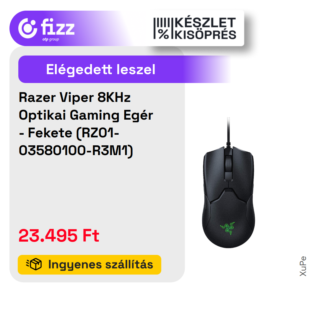Image resolution: width=319 pixels, height=319 pixels.
Task: Click the mouse cable at the top
Action: [228, 130]
